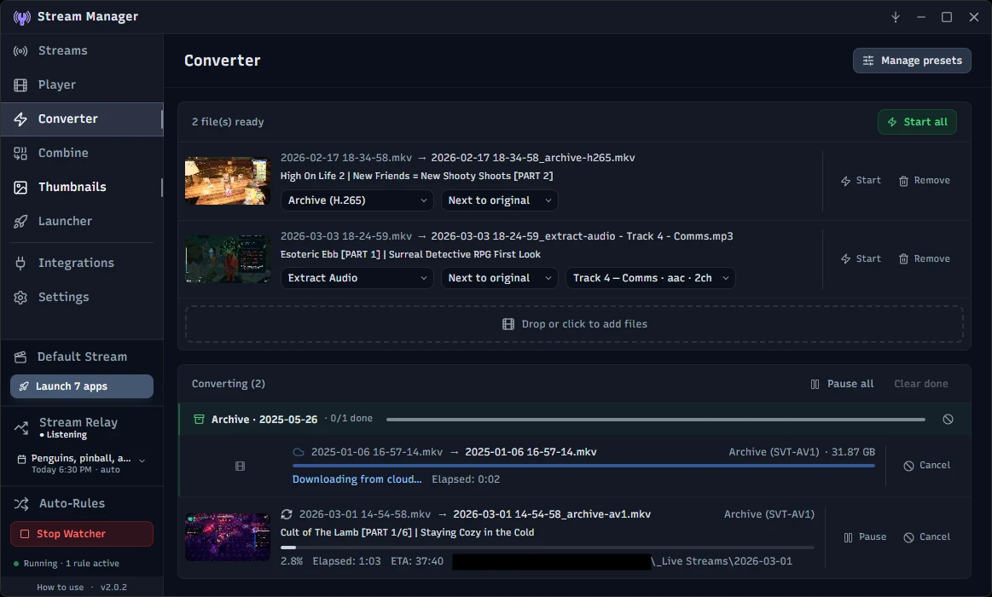
Task: Click the Drop or click to add files area
Action: (x=574, y=324)
